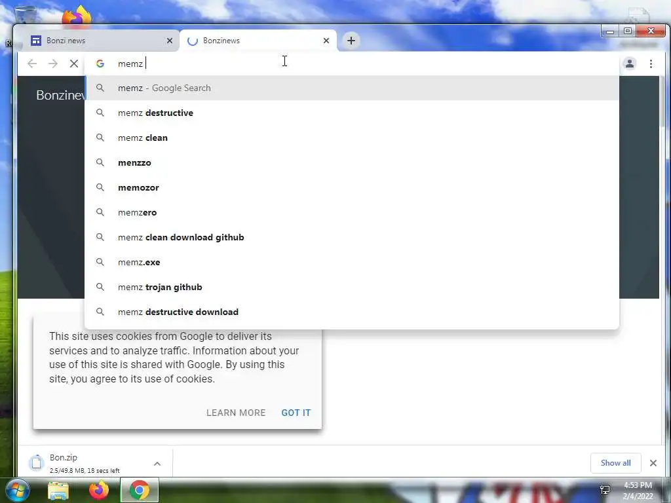Click the taskbar clock showing 4:53 PM
Screen dimensions: 671x503
[638, 491]
